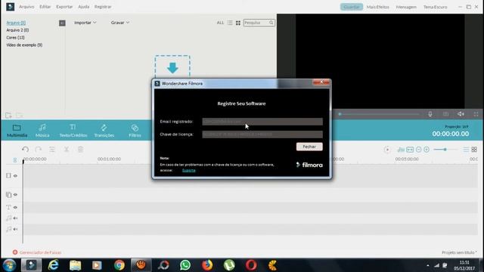This screenshot has width=484, height=272.
Task: Open the Música tab
Action: pos(42,131)
